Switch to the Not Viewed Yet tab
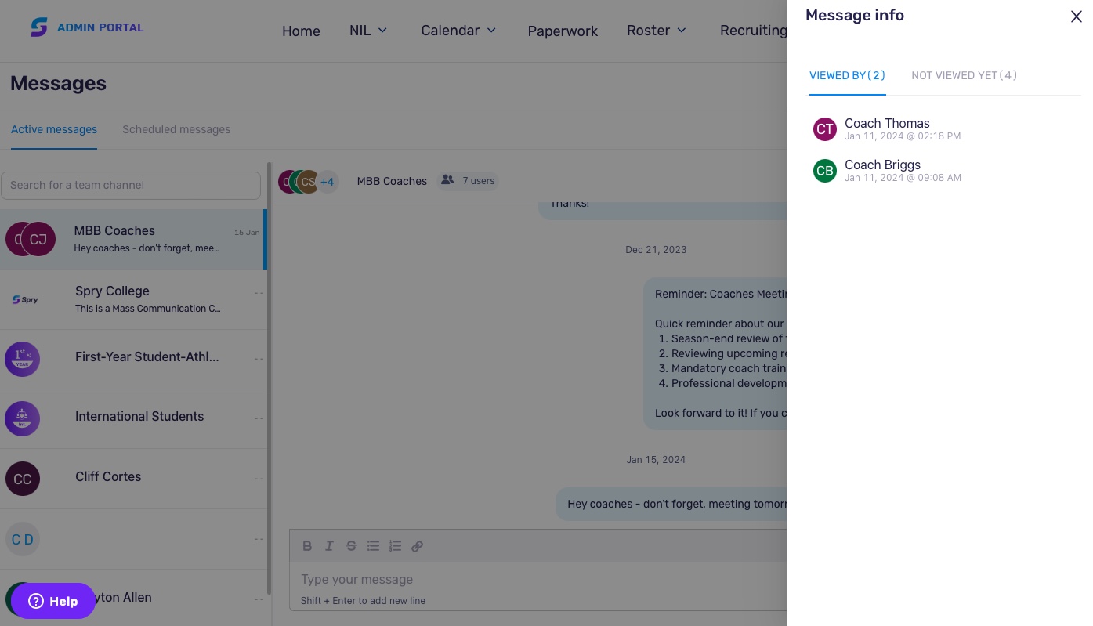The height and width of the screenshot is (626, 1093). pyautogui.click(x=964, y=76)
